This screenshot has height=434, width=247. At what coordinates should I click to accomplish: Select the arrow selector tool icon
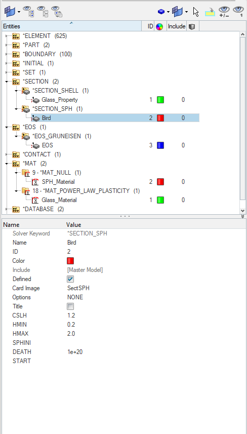pyautogui.click(x=196, y=12)
